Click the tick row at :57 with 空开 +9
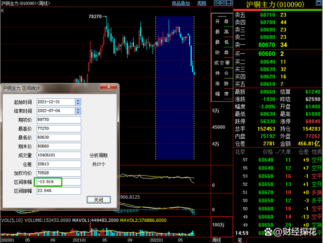Screen dimensions: 323x243 pyautogui.click(x=278, y=160)
